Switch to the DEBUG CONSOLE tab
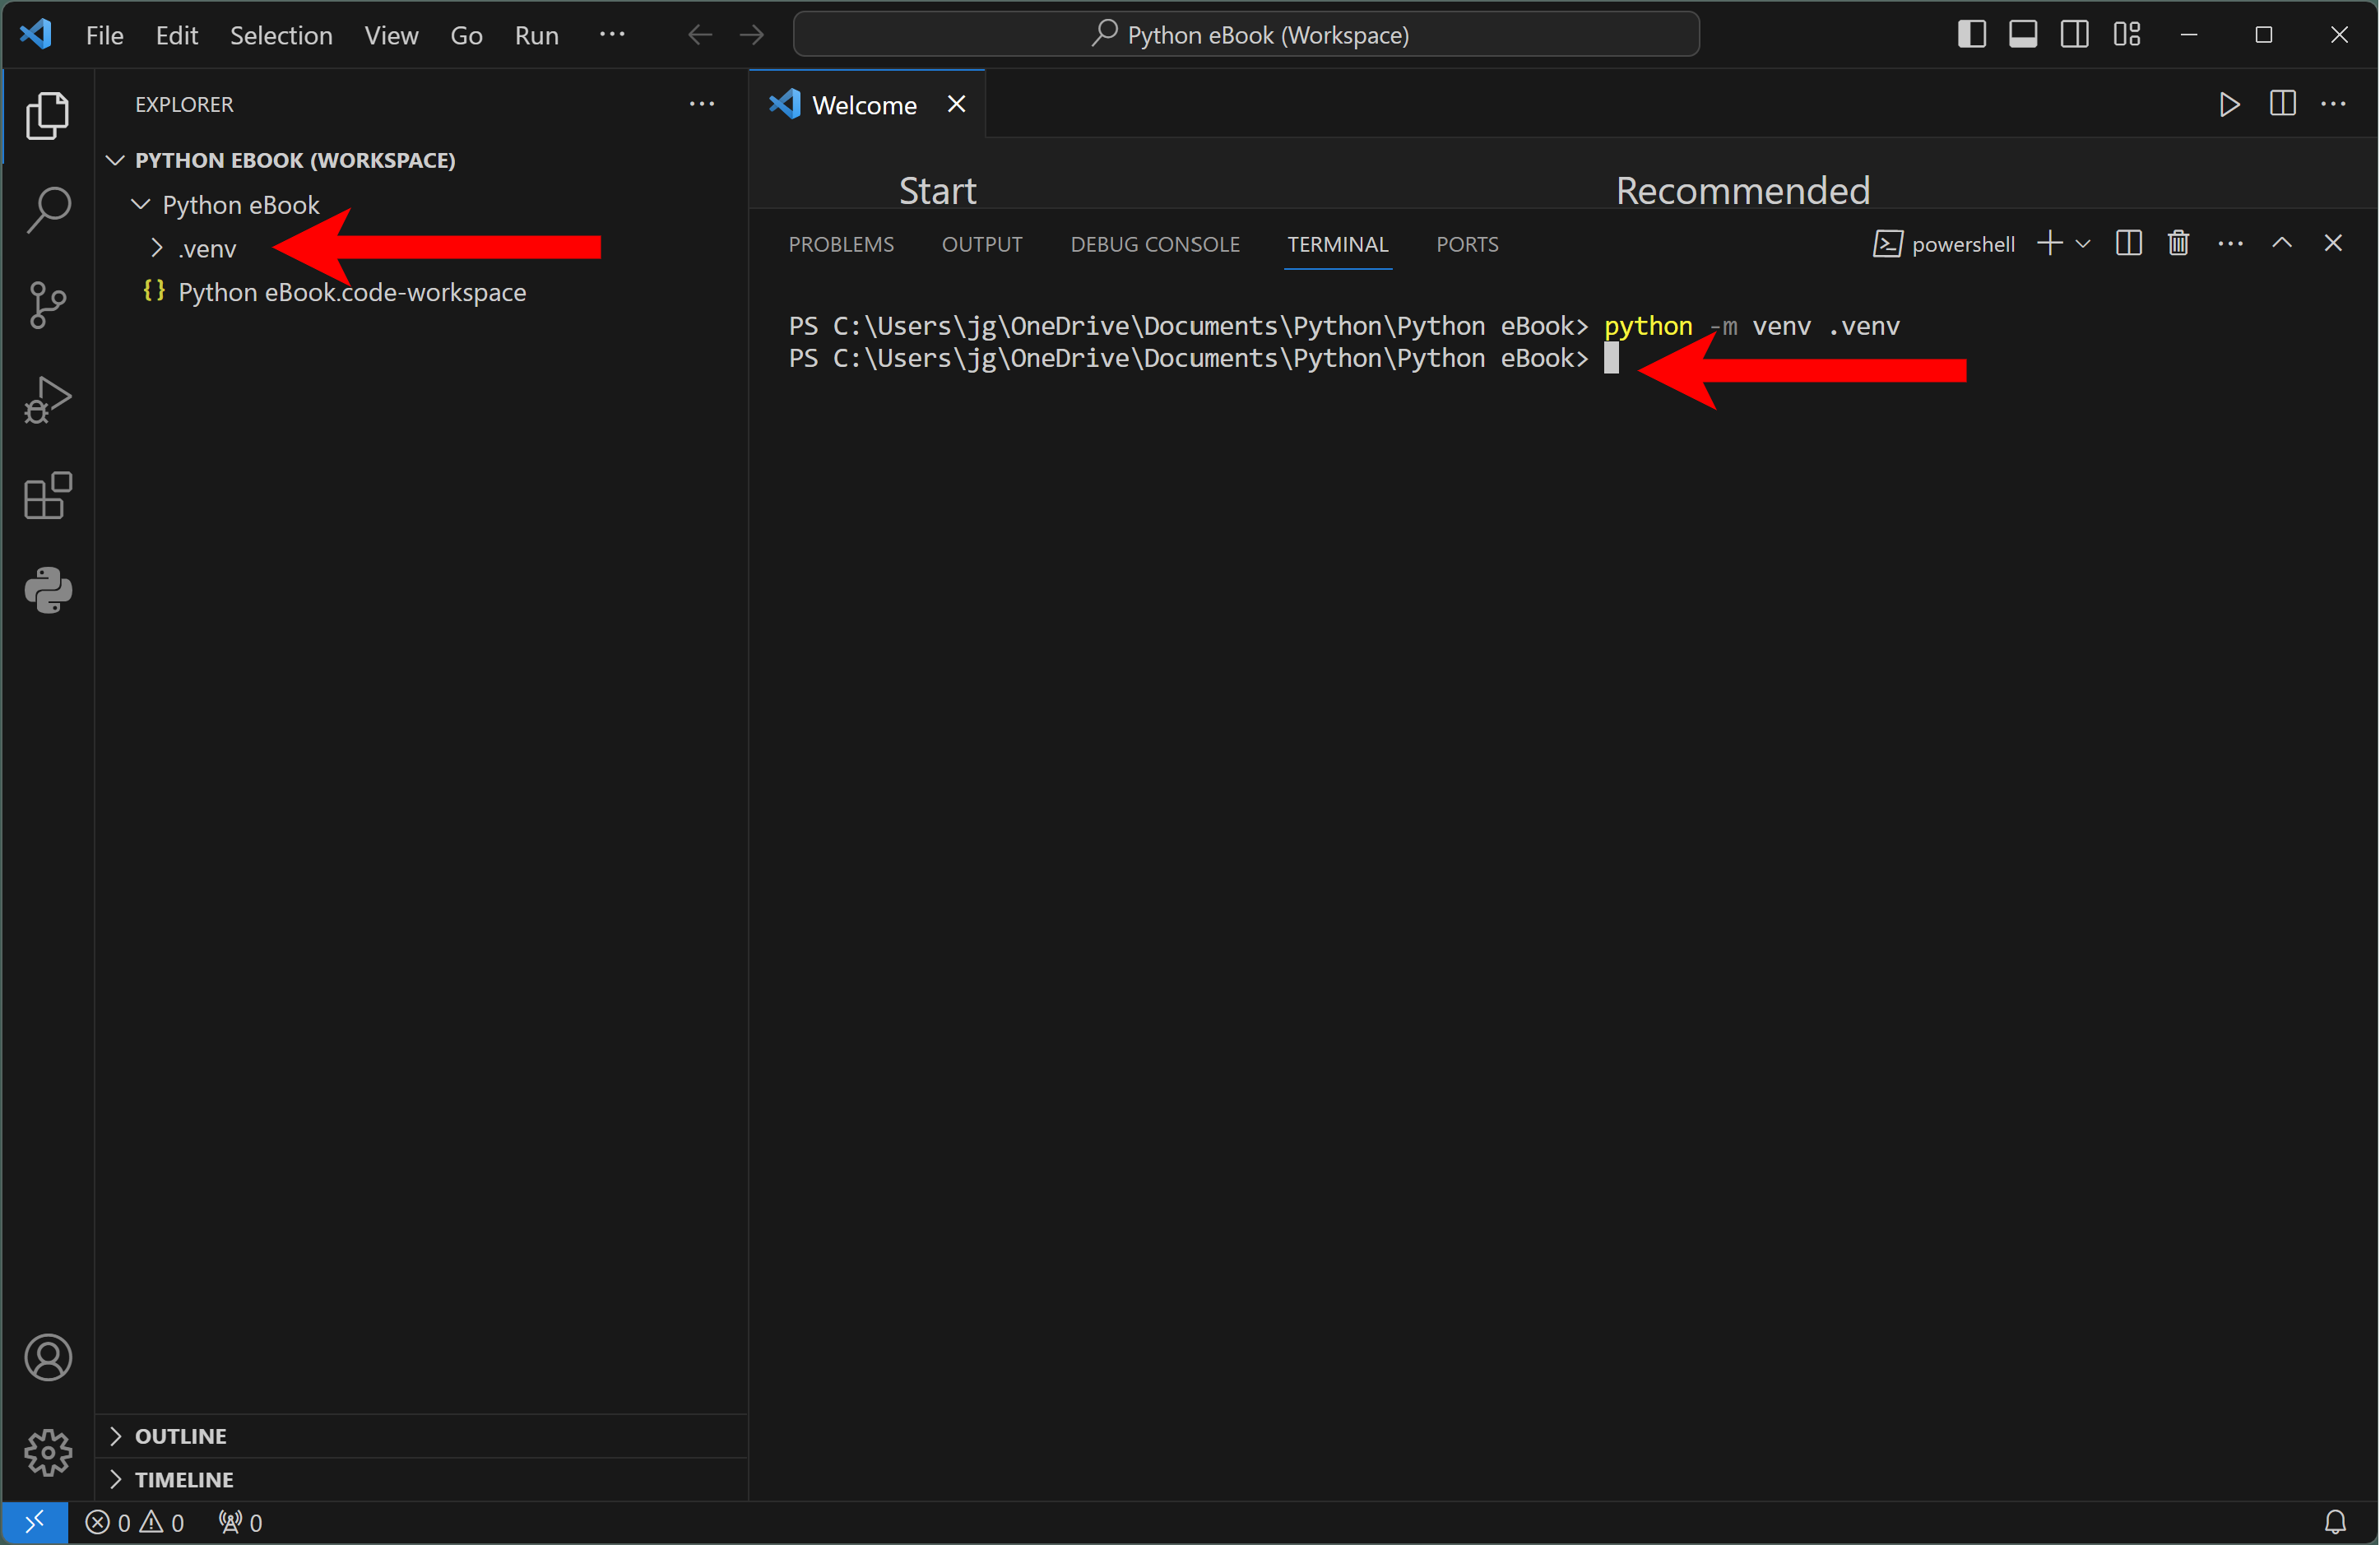The image size is (2380, 1545). coord(1155,244)
